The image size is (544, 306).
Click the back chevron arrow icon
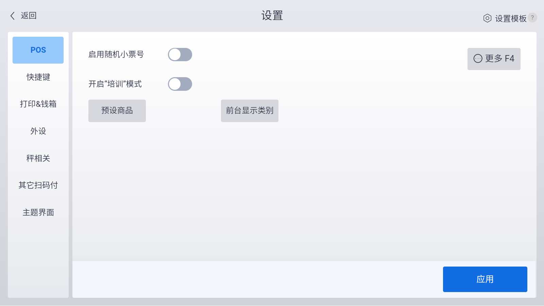click(13, 16)
